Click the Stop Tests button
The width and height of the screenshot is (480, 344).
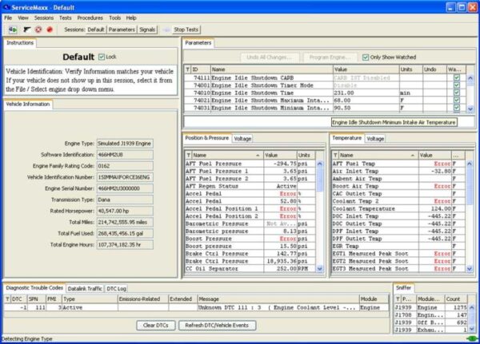[186, 30]
